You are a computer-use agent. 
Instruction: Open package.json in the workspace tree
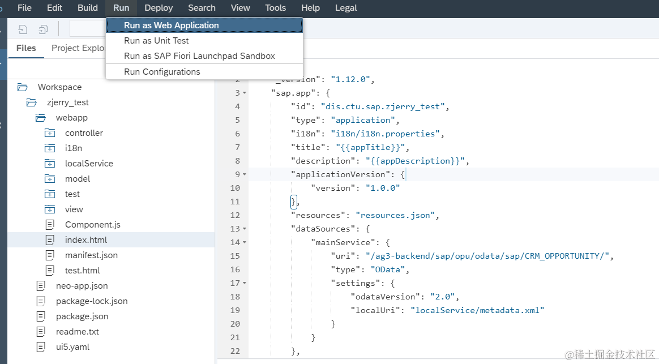tap(82, 316)
